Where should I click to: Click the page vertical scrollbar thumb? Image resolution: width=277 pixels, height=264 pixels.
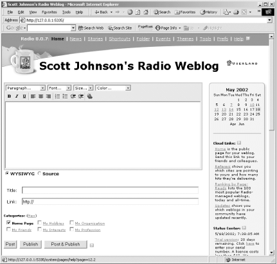[271, 85]
